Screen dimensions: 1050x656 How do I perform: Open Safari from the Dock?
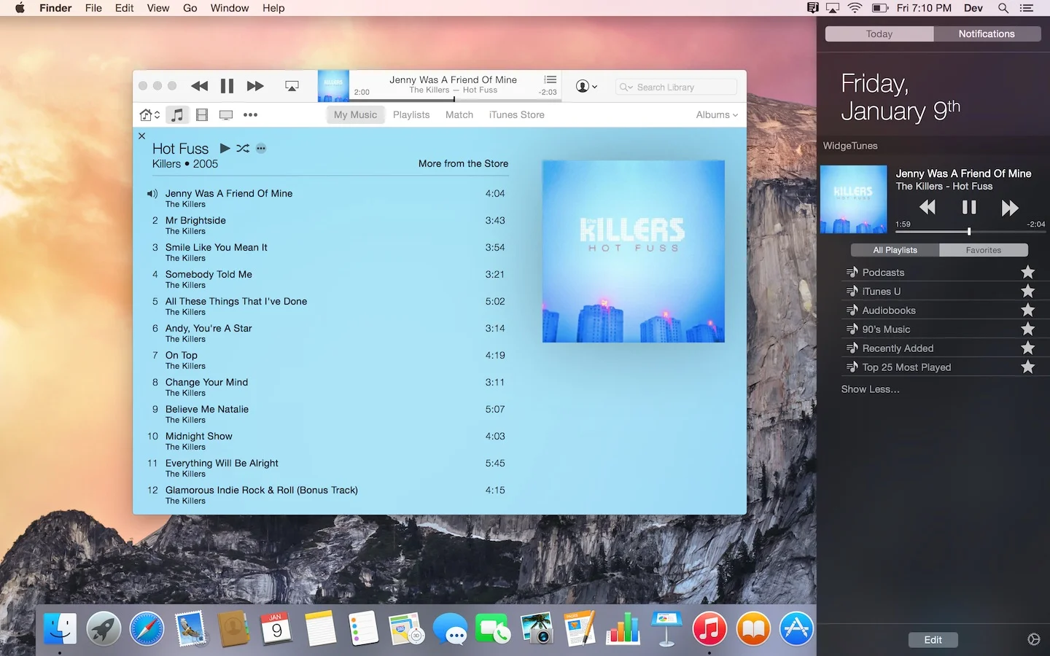[147, 628]
